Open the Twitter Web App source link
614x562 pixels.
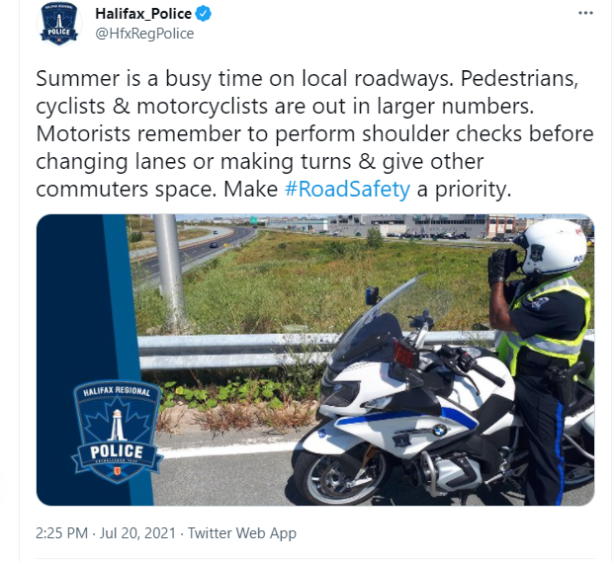pyautogui.click(x=241, y=533)
